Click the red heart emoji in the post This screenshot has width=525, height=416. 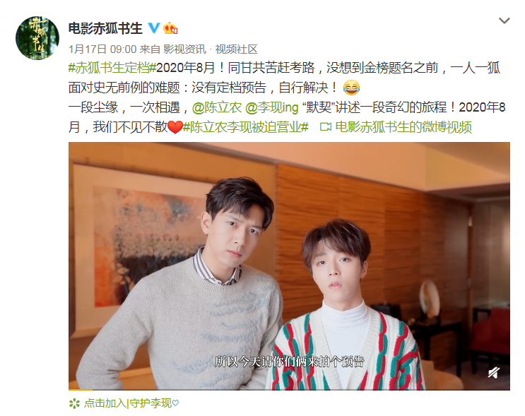pos(175,128)
